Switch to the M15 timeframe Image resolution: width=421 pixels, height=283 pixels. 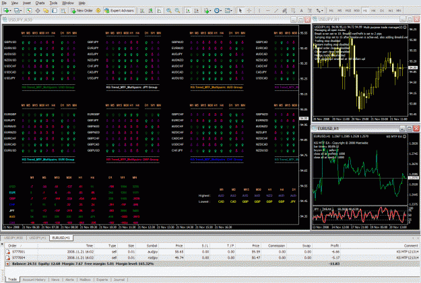pyautogui.click(x=348, y=11)
